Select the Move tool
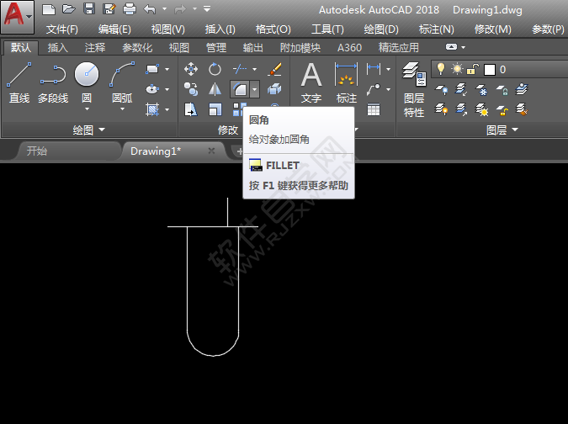The width and height of the screenshot is (568, 424). [191, 69]
